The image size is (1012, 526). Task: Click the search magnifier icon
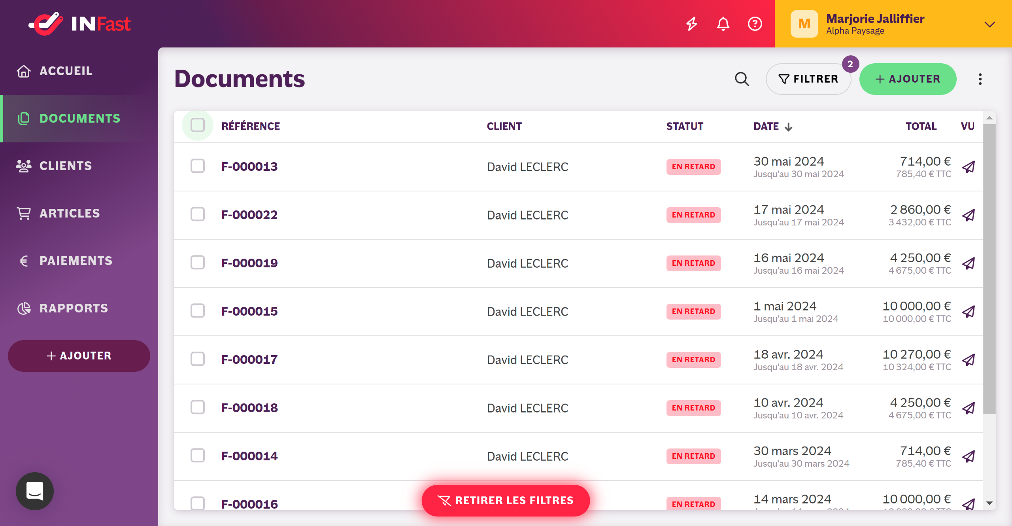tap(742, 79)
